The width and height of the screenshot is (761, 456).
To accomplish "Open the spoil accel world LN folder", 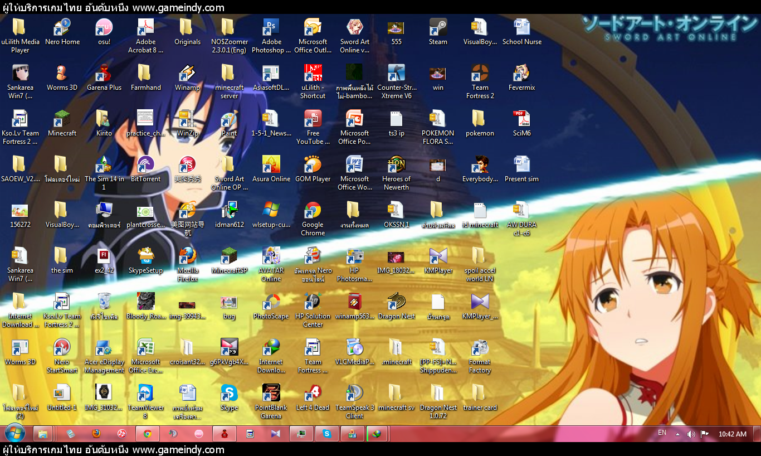I will (x=480, y=264).
